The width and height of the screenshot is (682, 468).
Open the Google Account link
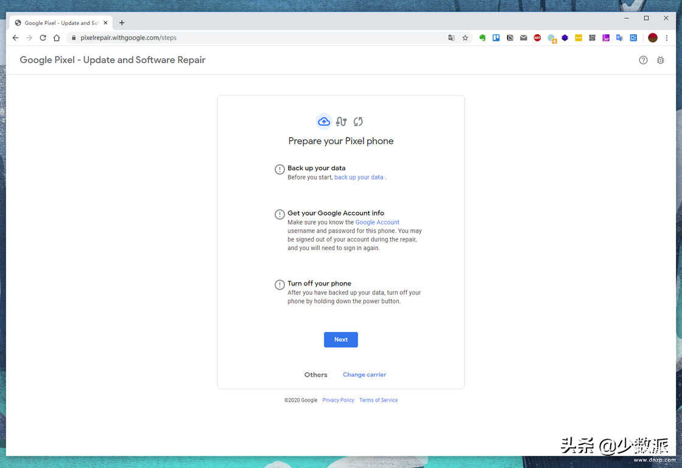(x=378, y=222)
